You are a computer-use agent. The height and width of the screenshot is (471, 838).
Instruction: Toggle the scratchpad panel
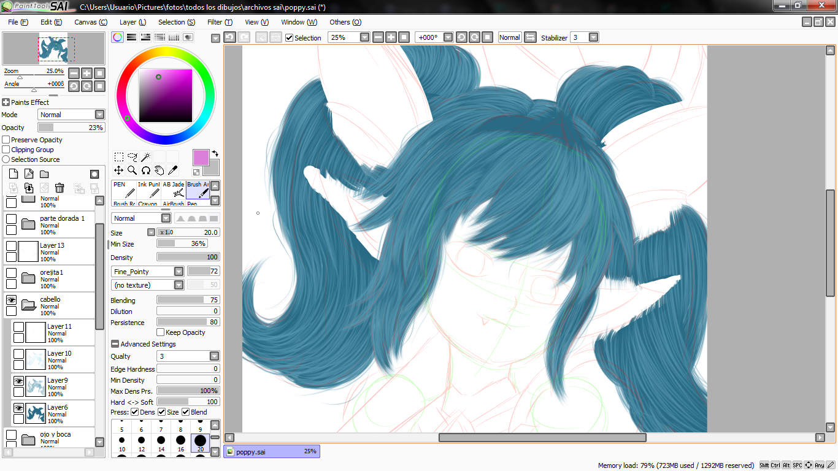[188, 37]
